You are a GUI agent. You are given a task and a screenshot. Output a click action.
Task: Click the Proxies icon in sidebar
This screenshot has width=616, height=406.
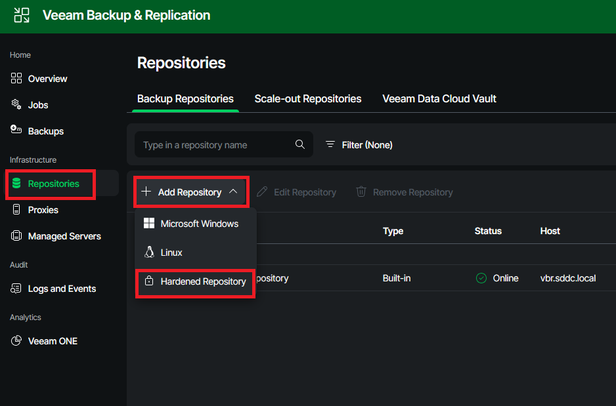coord(16,210)
